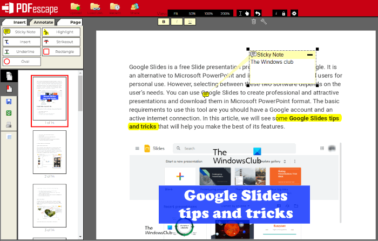Open page 2 of 14 thumbnail
Viewport: 378px width, 241px height.
click(x=50, y=152)
